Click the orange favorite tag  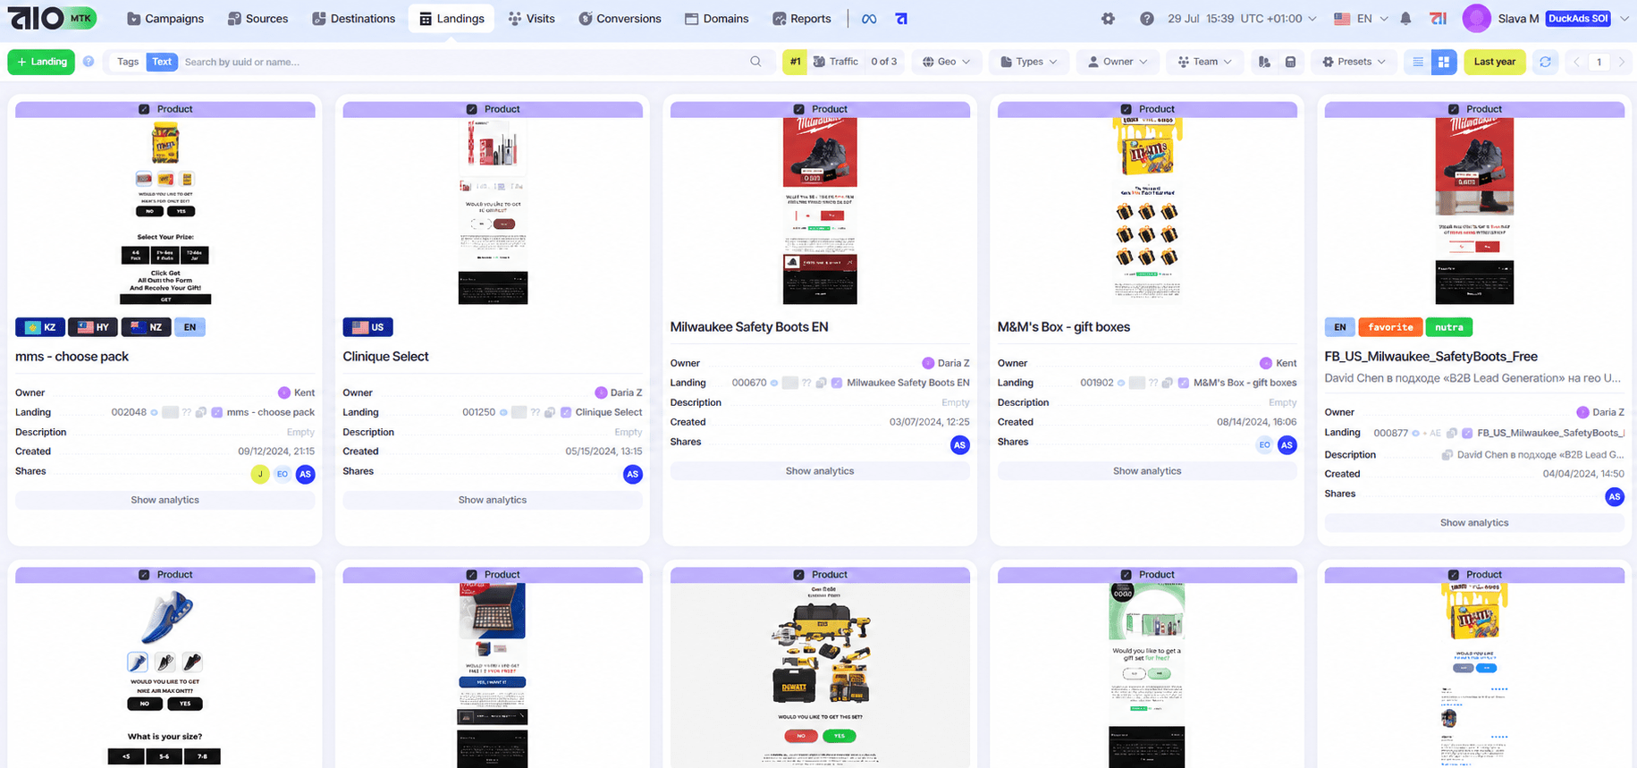tap(1390, 327)
